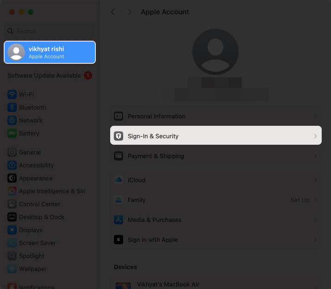
Task: Expand Sign-In & Security chevron
Action: (315, 136)
